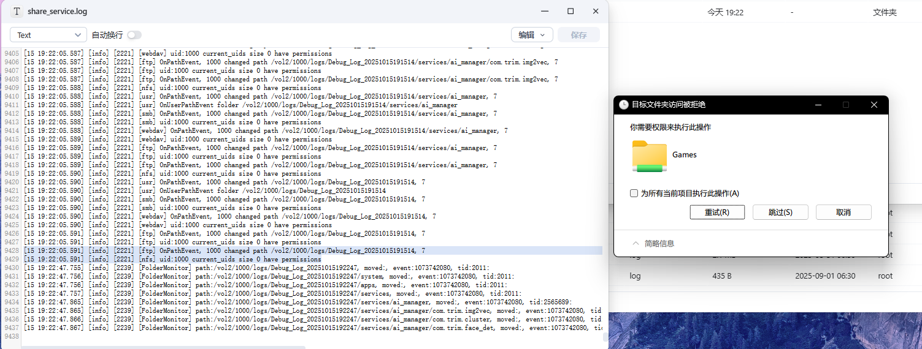The image size is (922, 349).
Task: Click the 取消 cancel button
Action: (843, 212)
